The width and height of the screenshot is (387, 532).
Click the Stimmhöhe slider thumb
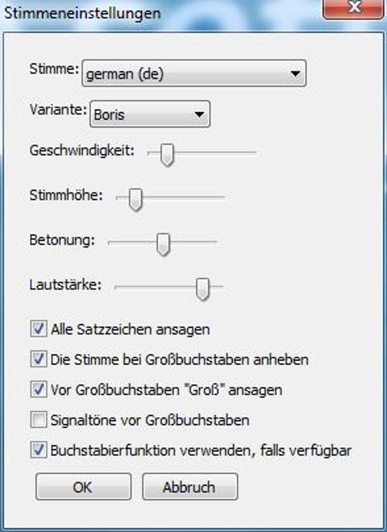pyautogui.click(x=135, y=199)
